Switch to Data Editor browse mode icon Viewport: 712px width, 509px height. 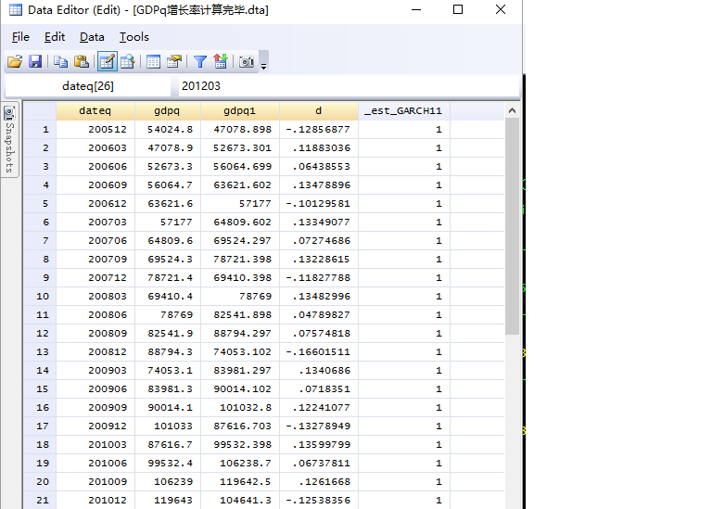click(x=127, y=62)
